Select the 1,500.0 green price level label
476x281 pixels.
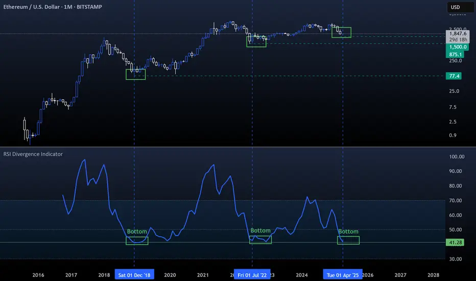pyautogui.click(x=458, y=47)
